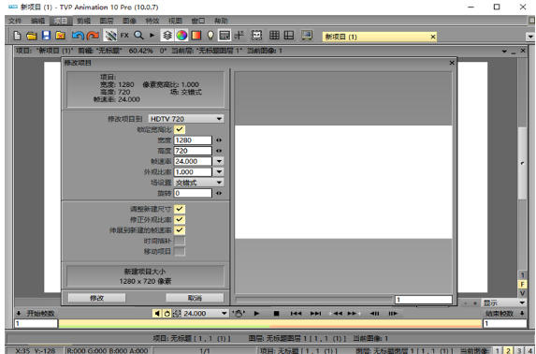
Task: Open the color wheel panel
Action: pyautogui.click(x=181, y=36)
